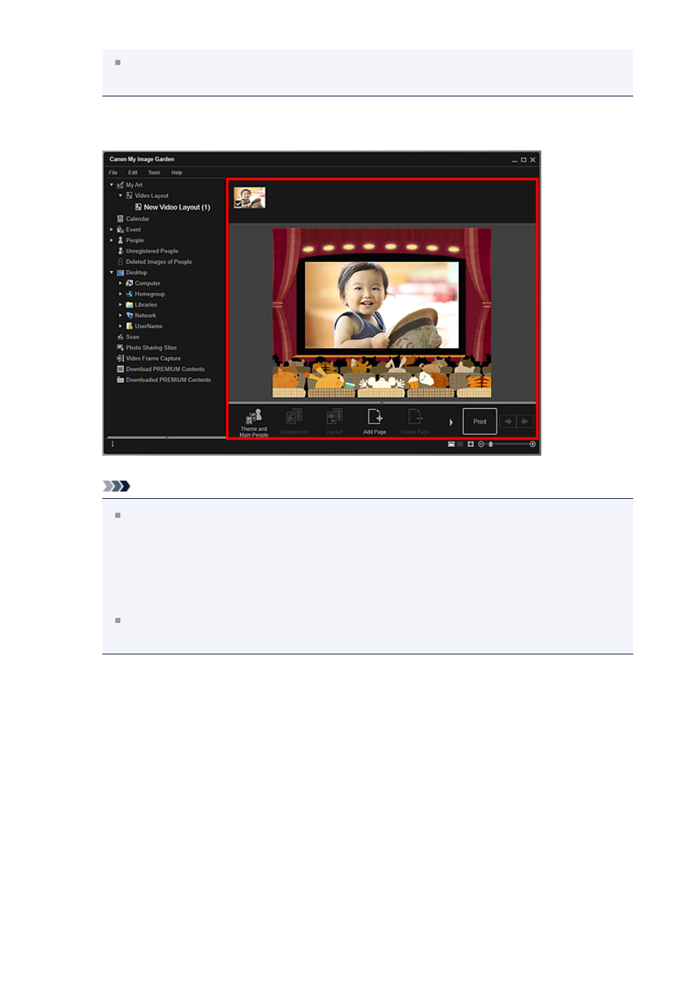The width and height of the screenshot is (696, 986).
Task: Select the Computer entry in tree
Action: coord(147,283)
